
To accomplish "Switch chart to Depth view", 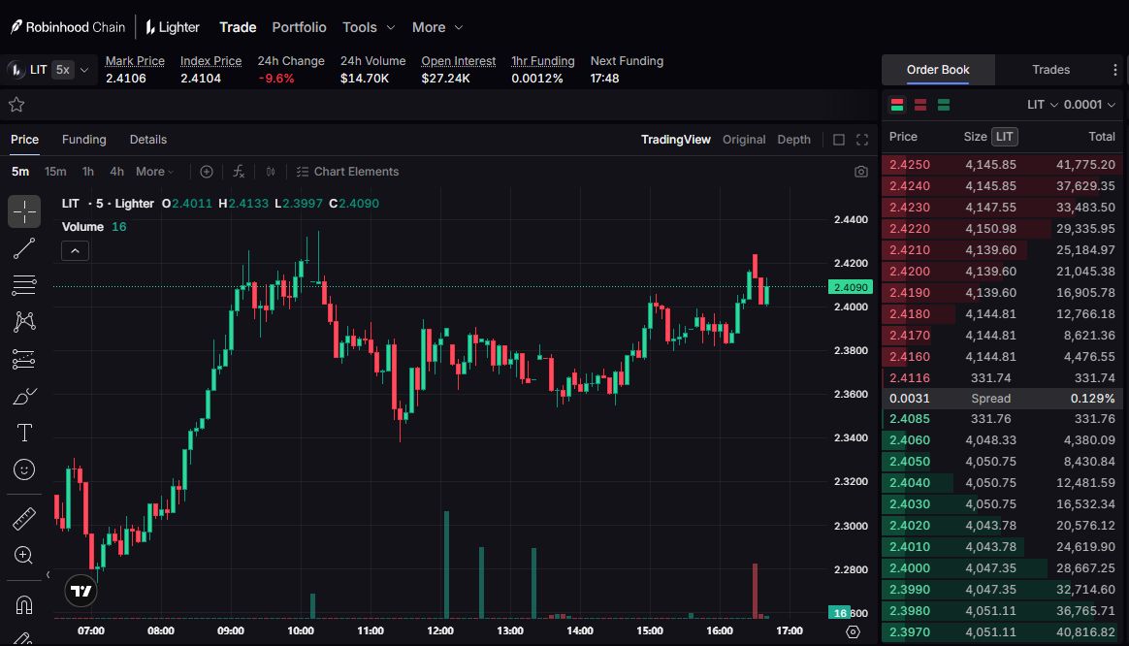I will pyautogui.click(x=793, y=140).
